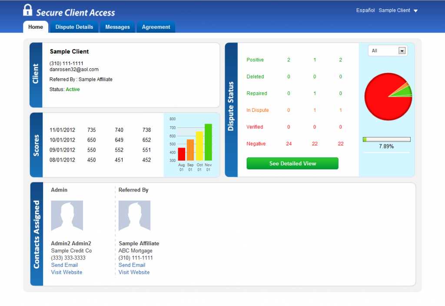The height and width of the screenshot is (306, 445).
Task: Open the All filter dropdown
Action: click(x=387, y=50)
